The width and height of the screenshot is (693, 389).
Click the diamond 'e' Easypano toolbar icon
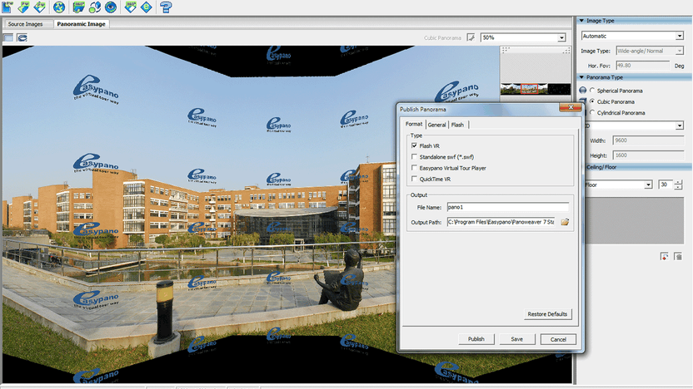point(147,7)
